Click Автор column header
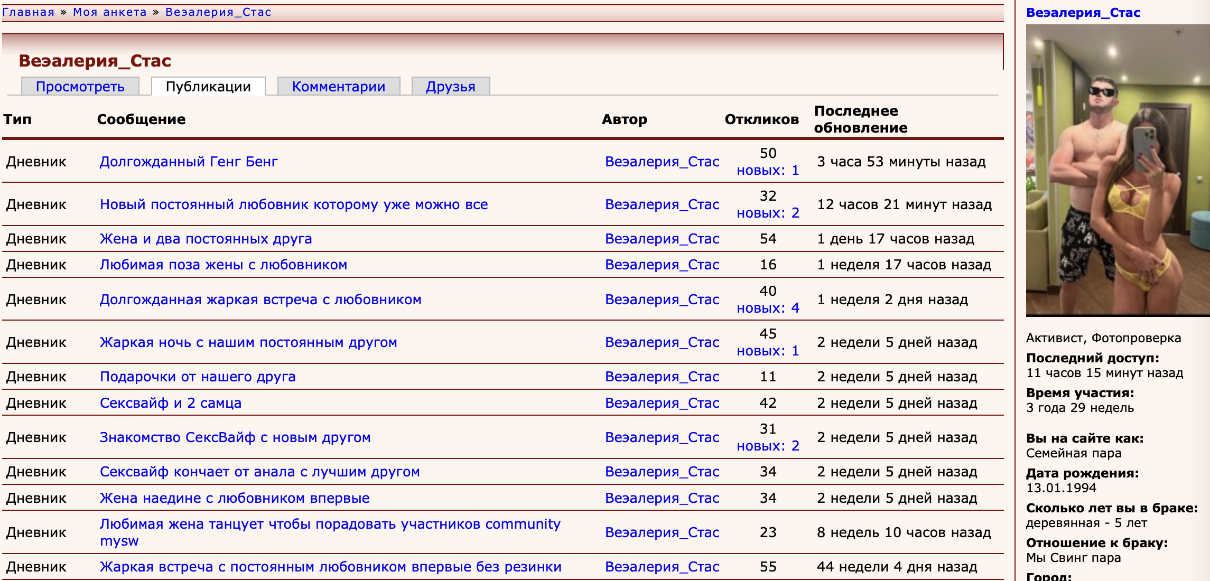Viewport: 1210px width, 581px height. tap(624, 119)
